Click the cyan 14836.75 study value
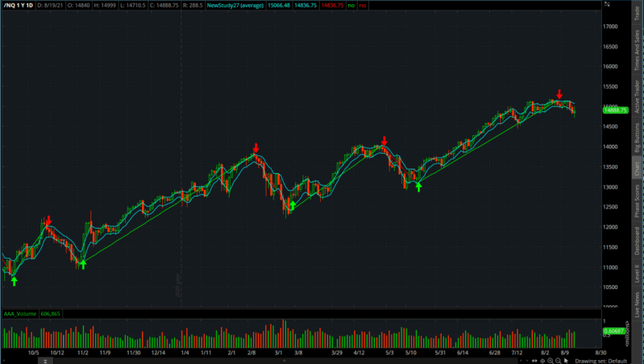 (x=305, y=6)
